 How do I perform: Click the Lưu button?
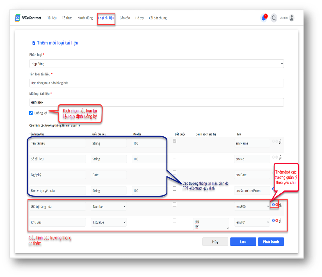(x=243, y=242)
